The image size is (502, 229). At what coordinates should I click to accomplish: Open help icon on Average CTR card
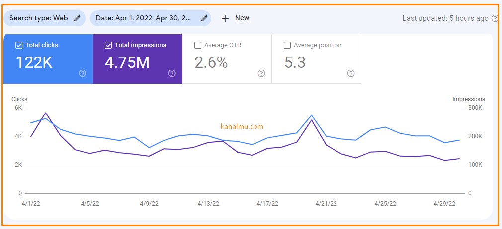coord(261,74)
